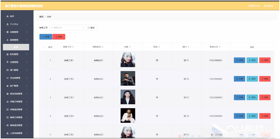The image size is (280, 139).
Task: Click the sort arrows on the 性别 column
Action: [159, 47]
